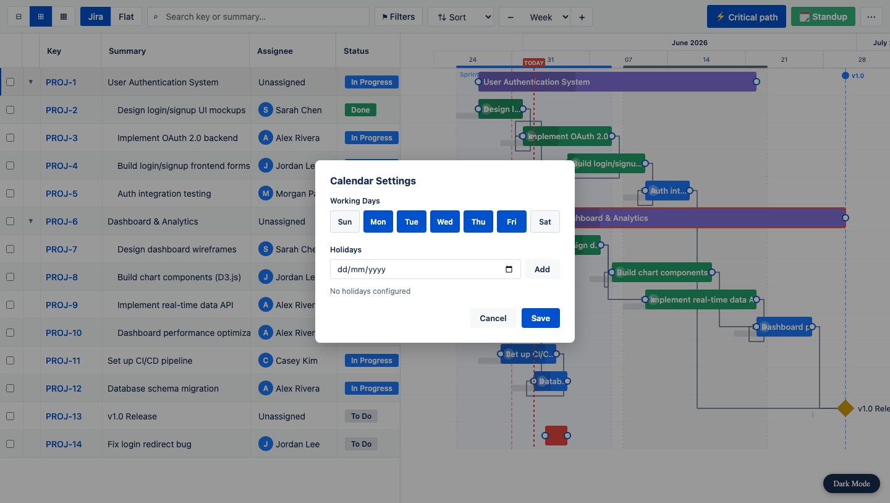Click the Summary column header
This screenshot has width=890, height=503.
pyautogui.click(x=176, y=51)
